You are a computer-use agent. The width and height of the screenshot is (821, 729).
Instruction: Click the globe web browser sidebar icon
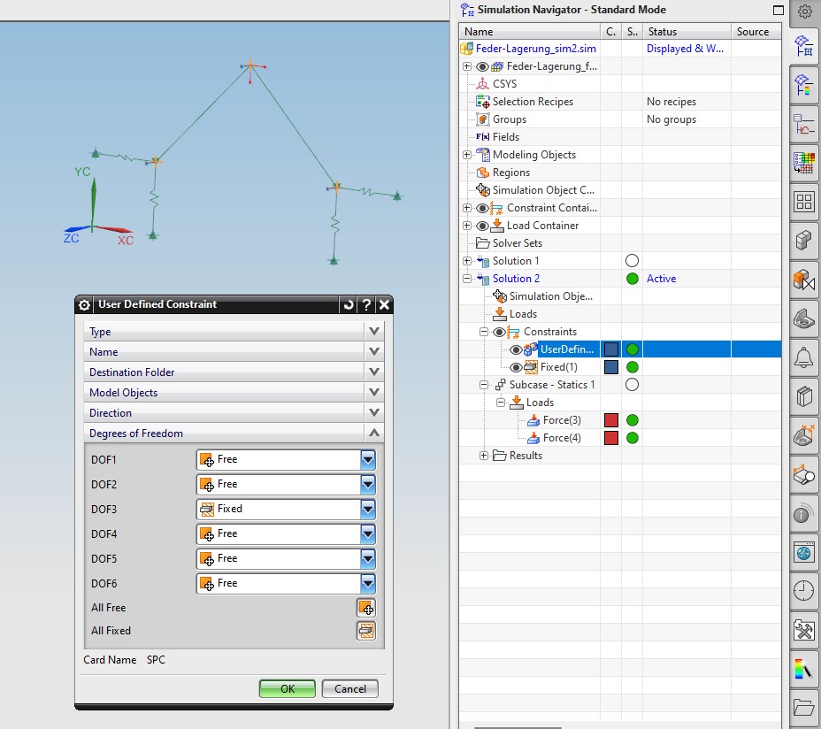point(803,552)
